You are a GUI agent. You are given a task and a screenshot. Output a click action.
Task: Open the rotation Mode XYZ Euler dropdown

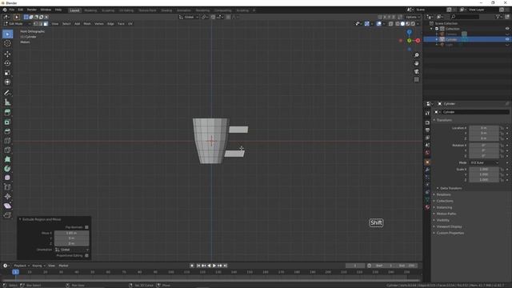tap(484, 162)
